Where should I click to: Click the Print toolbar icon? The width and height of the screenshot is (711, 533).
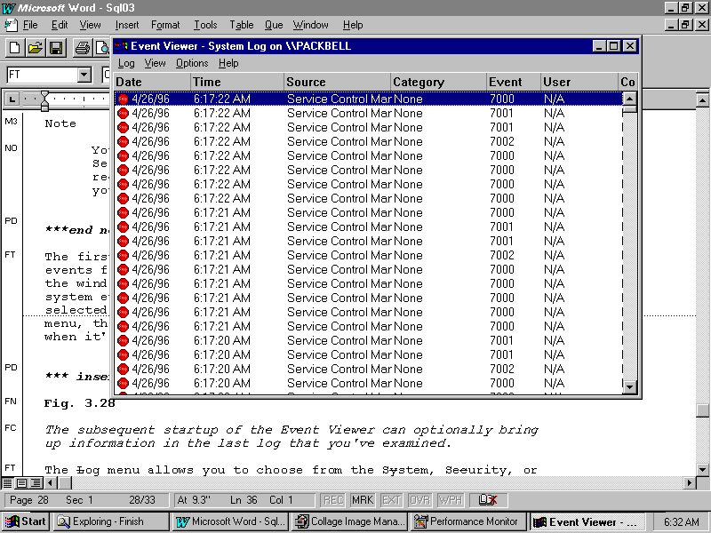click(x=82, y=48)
